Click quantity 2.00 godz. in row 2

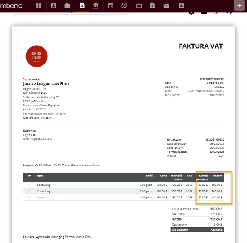tap(146, 191)
